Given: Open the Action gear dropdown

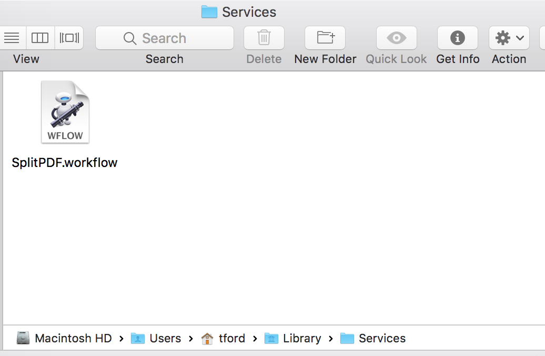Looking at the screenshot, I should (x=509, y=38).
